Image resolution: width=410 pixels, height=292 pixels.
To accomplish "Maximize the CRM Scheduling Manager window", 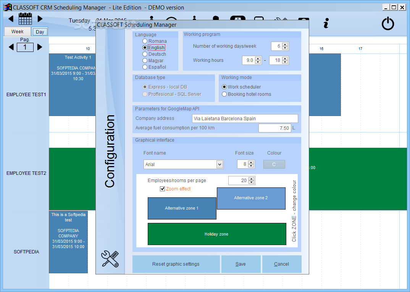I will click(x=394, y=7).
